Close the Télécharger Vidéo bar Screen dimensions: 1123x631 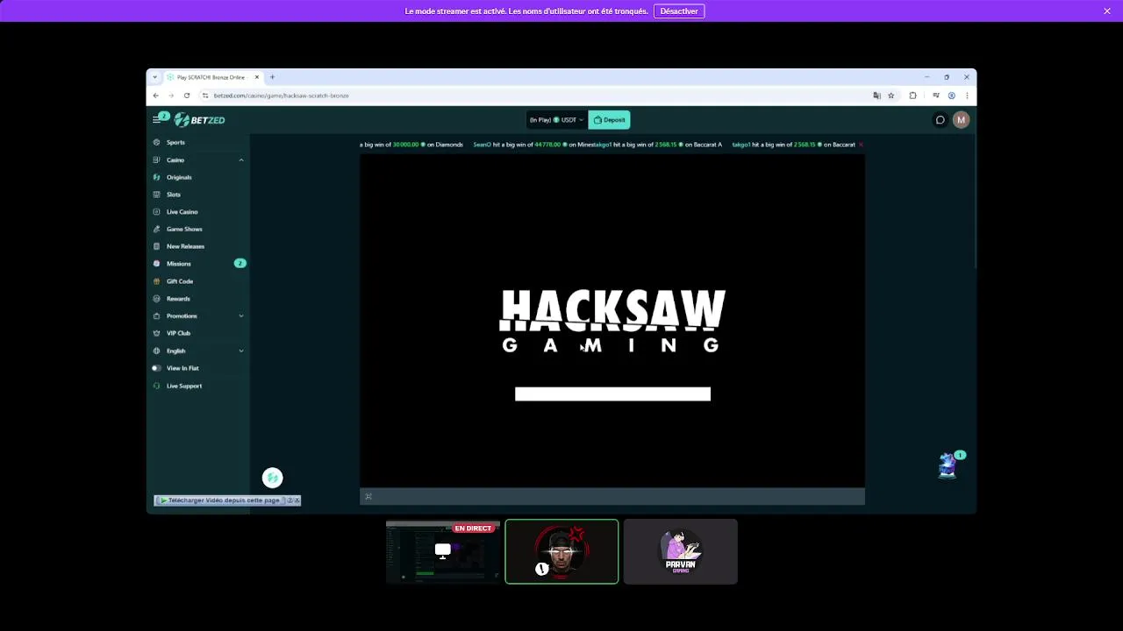(297, 500)
